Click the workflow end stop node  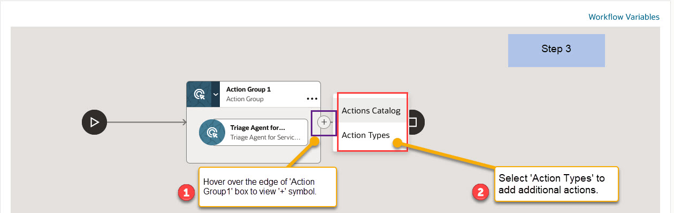[416, 122]
